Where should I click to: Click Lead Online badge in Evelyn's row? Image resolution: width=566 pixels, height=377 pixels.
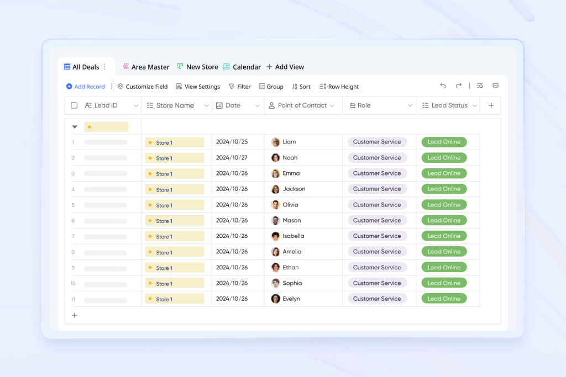point(444,299)
